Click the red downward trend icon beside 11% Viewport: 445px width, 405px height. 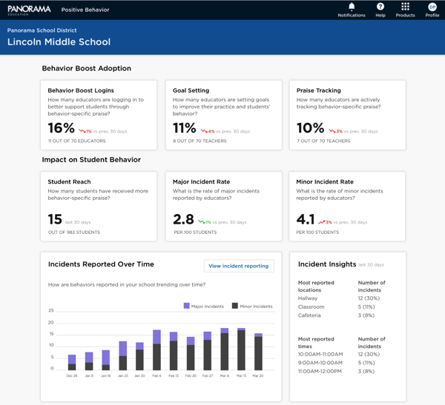click(204, 131)
